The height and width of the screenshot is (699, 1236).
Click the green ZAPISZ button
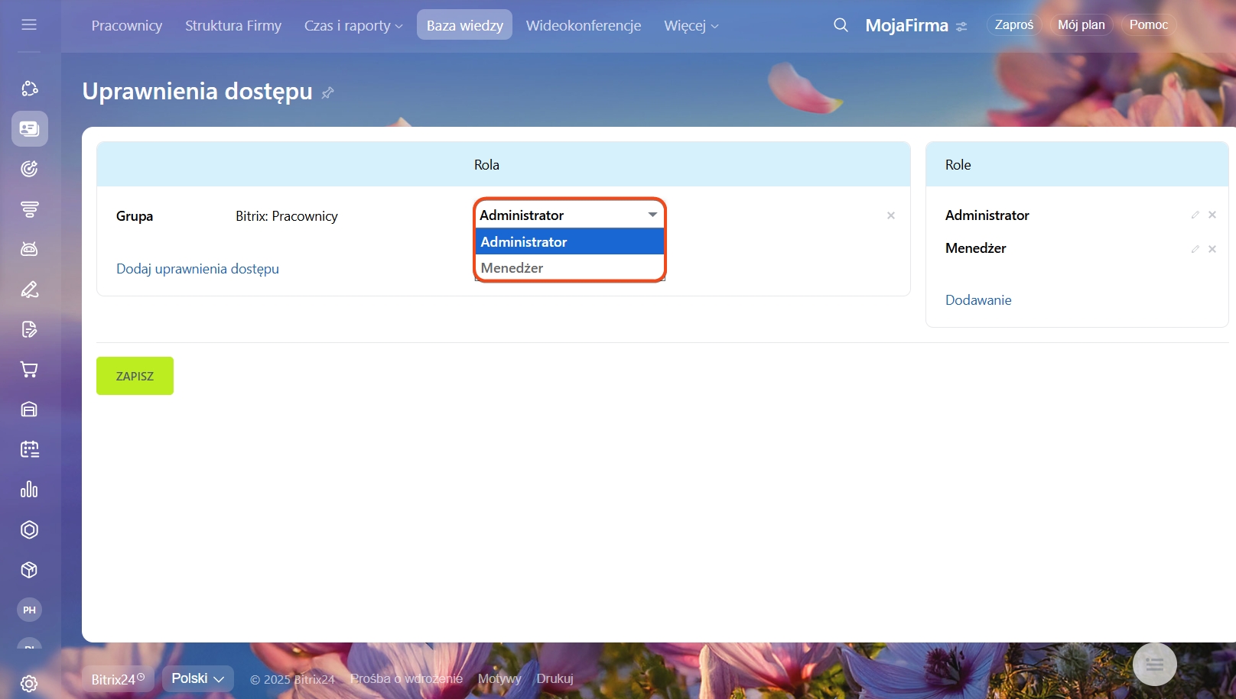[x=135, y=376]
